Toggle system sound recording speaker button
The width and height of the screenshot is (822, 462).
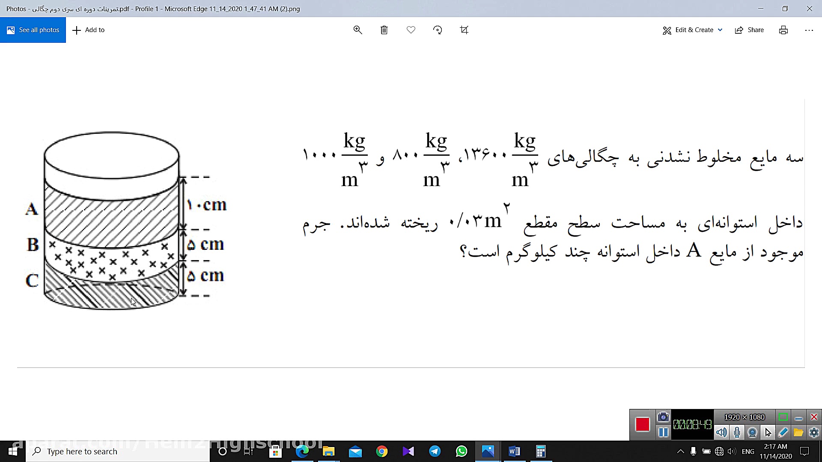coord(721,432)
